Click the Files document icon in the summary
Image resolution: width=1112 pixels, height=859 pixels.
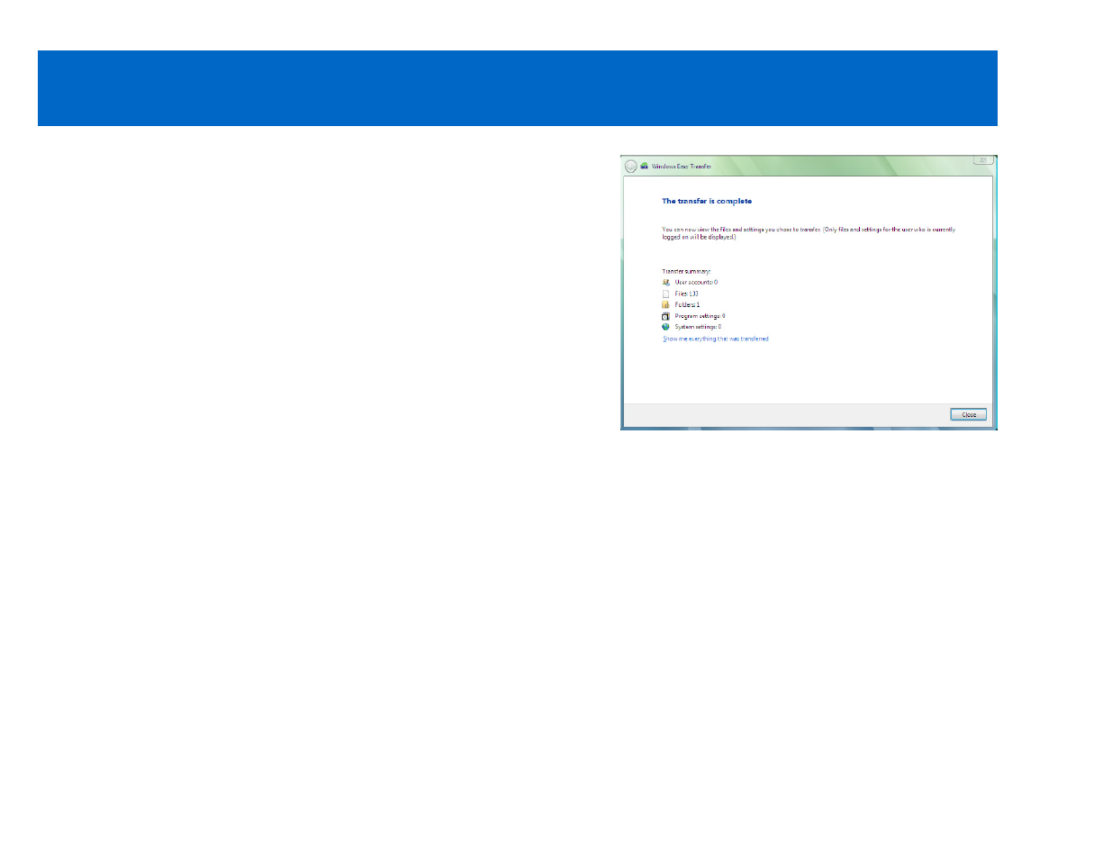[666, 294]
